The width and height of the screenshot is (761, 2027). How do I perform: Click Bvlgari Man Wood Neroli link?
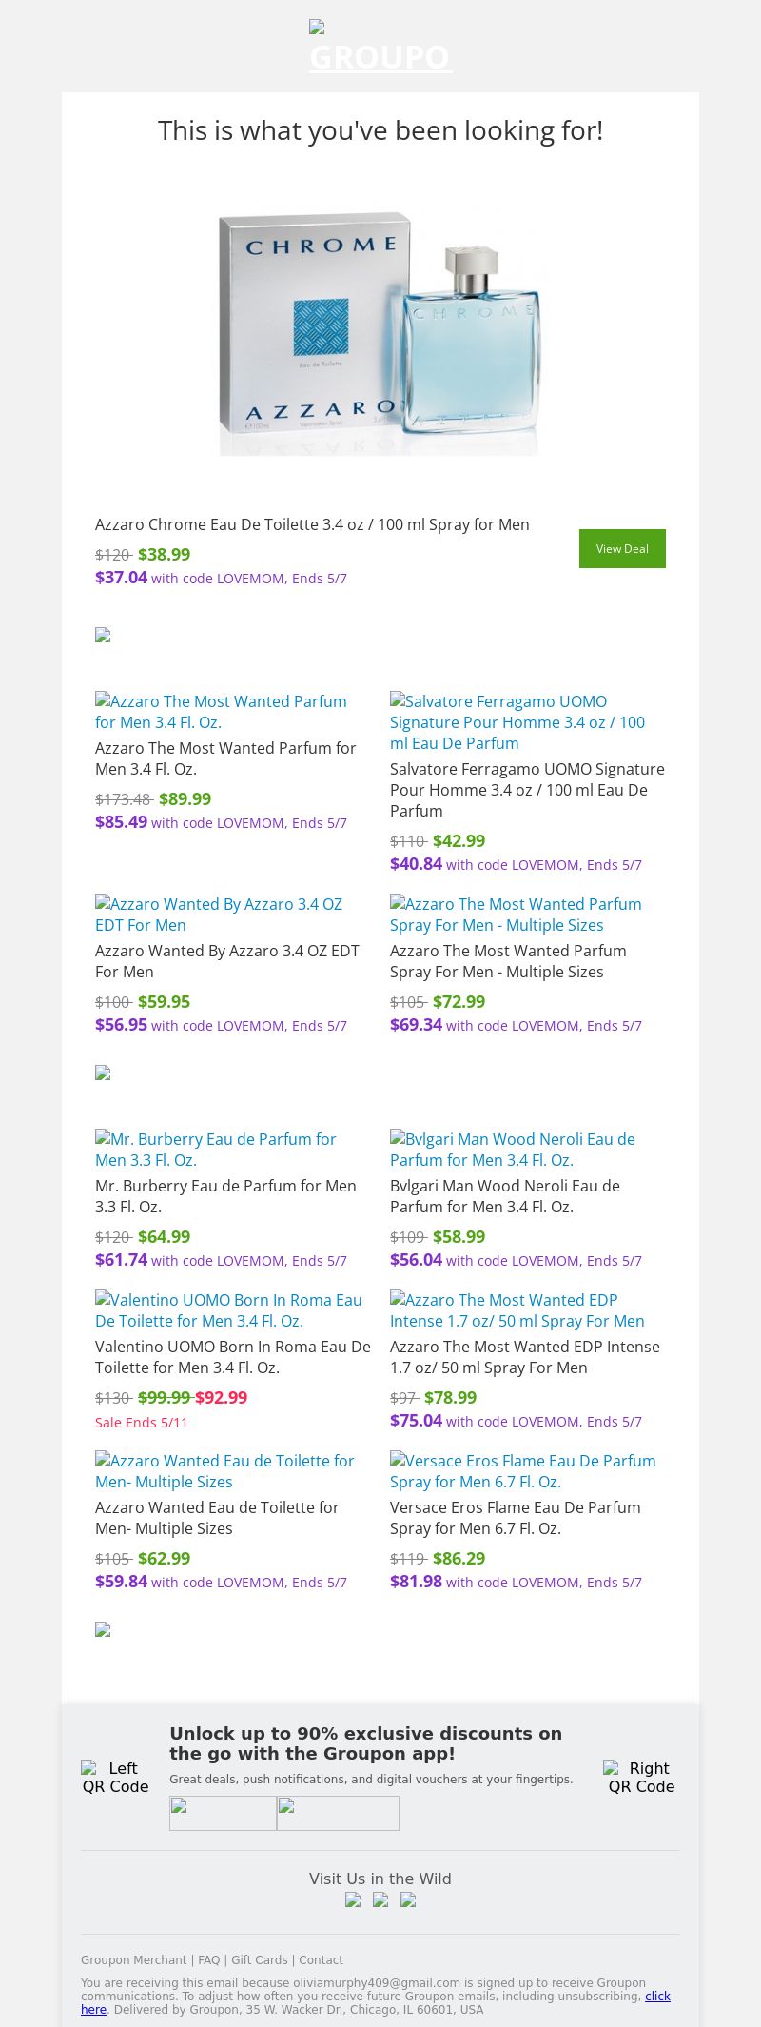click(x=513, y=1150)
